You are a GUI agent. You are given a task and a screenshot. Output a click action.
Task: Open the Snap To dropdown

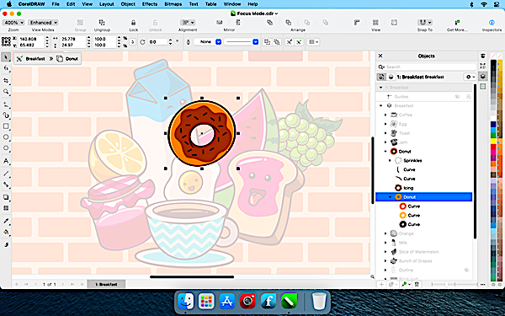tap(425, 22)
